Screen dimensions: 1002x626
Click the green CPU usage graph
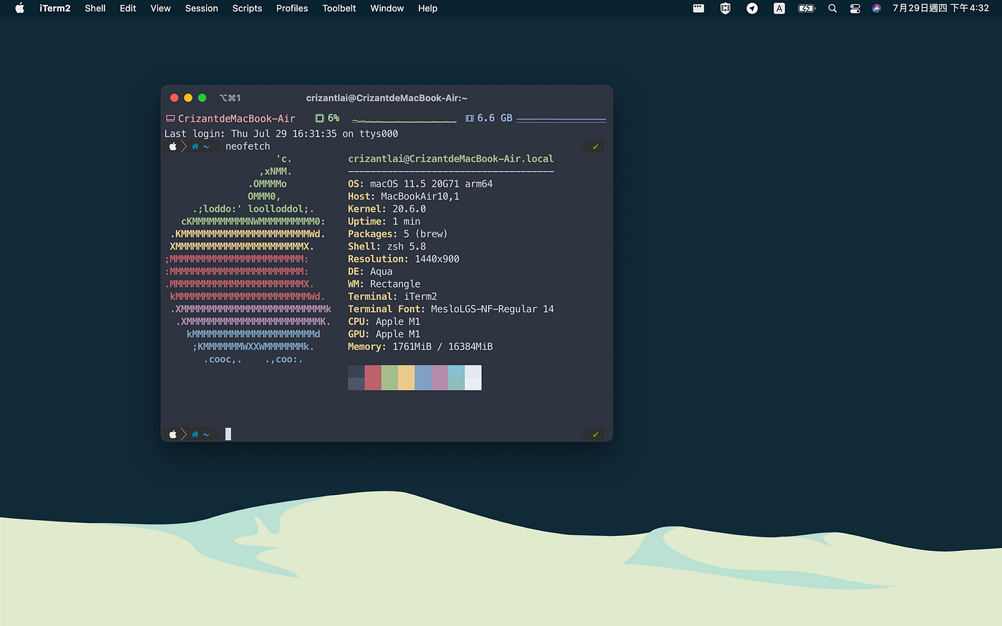click(404, 119)
